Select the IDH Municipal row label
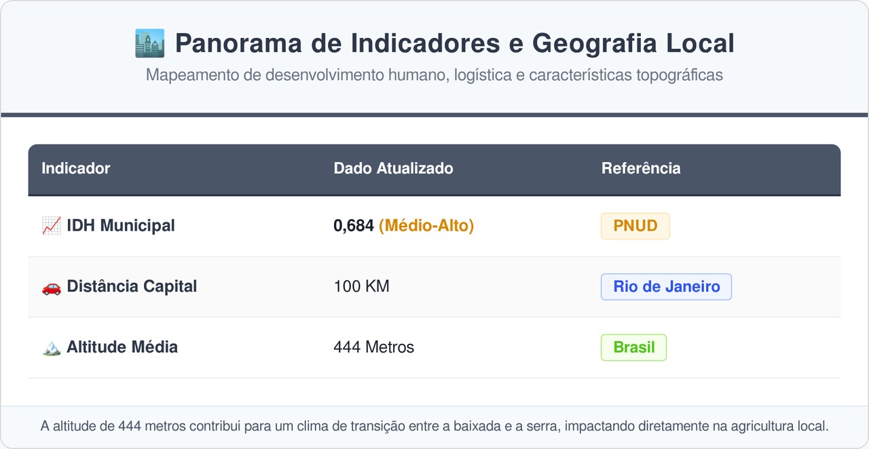The width and height of the screenshot is (869, 449). pos(120,226)
